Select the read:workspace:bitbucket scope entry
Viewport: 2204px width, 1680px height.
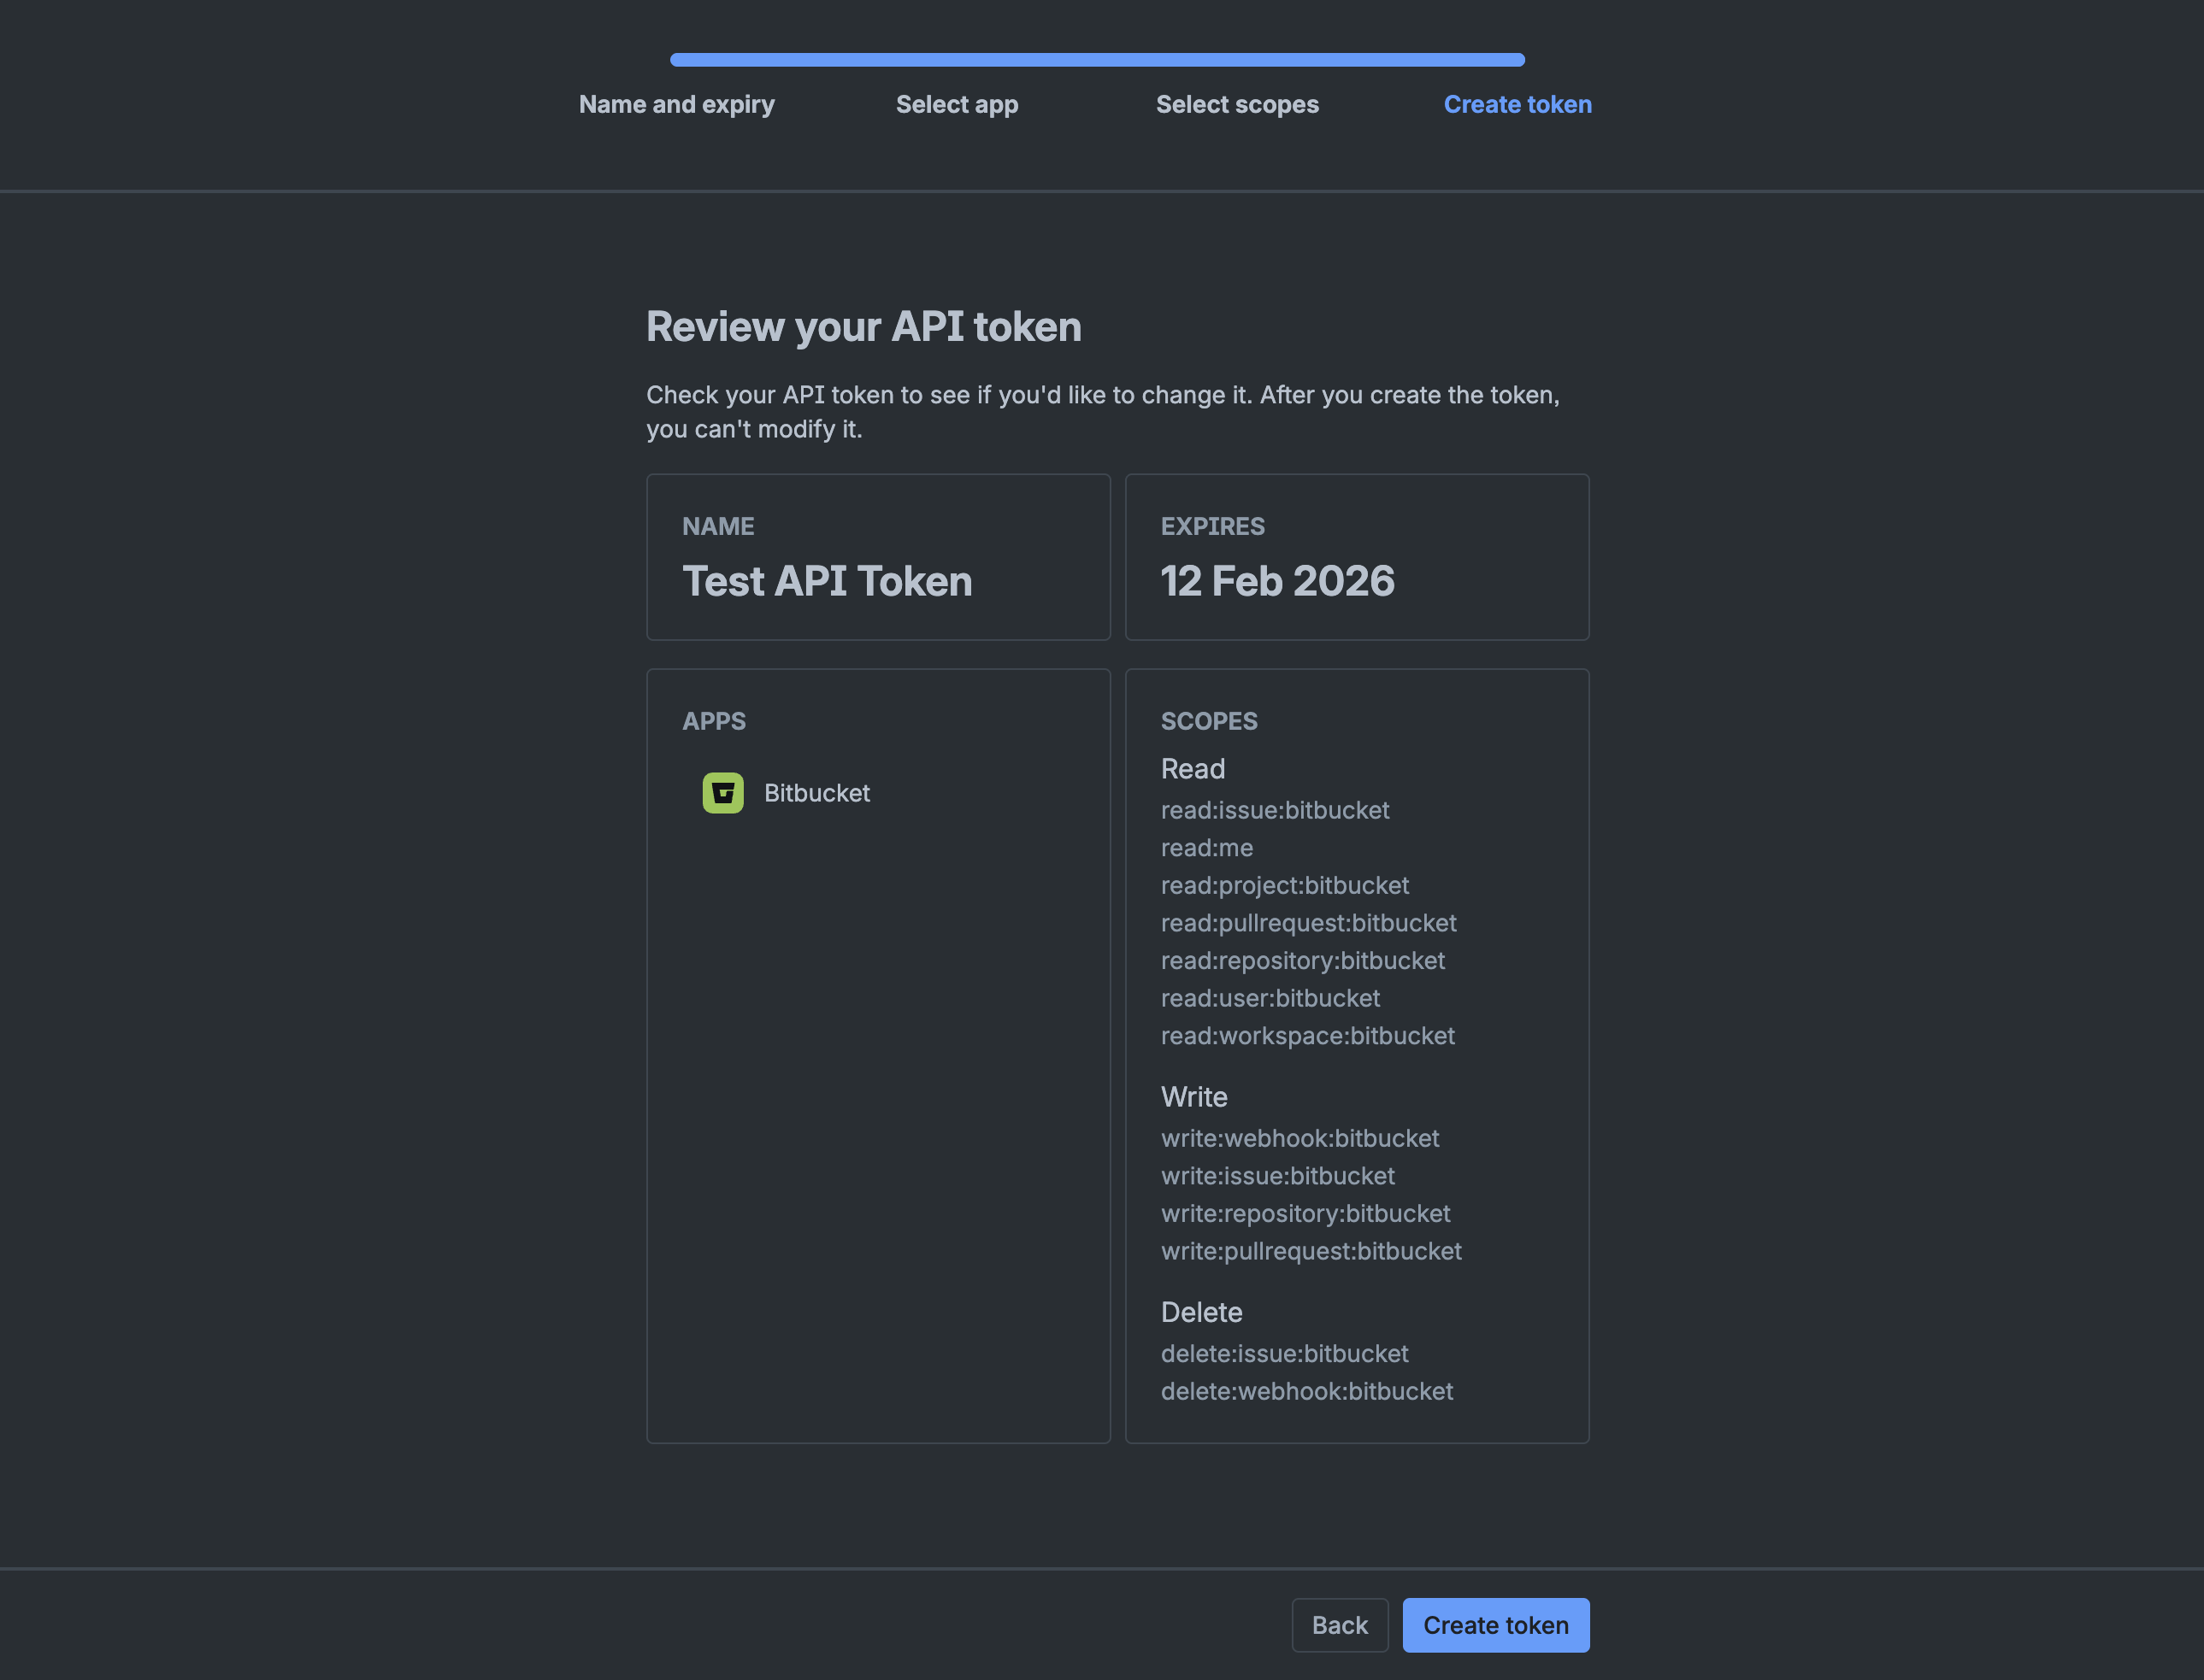(1307, 1036)
